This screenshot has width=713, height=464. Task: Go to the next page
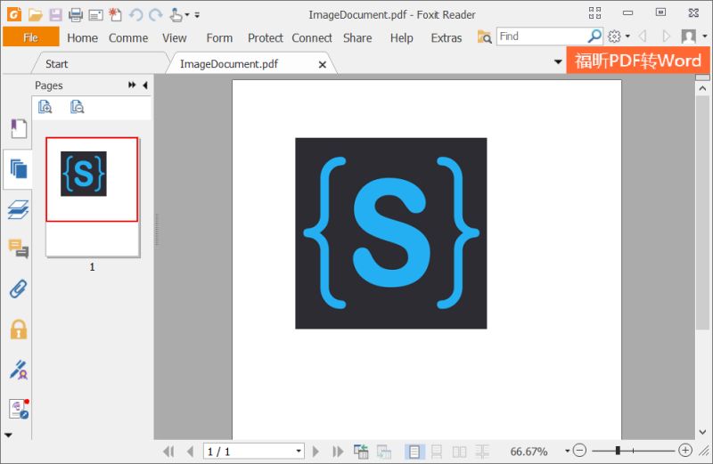[316, 452]
